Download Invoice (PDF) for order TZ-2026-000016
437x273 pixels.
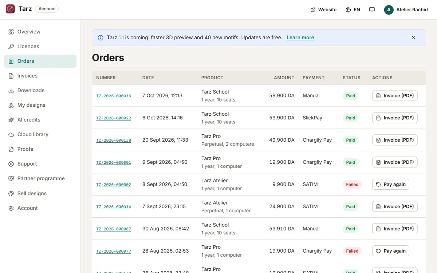395,96
